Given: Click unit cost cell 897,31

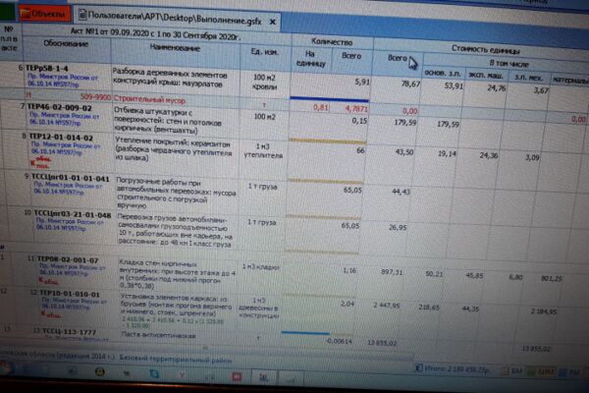Looking at the screenshot, I should (x=392, y=271).
